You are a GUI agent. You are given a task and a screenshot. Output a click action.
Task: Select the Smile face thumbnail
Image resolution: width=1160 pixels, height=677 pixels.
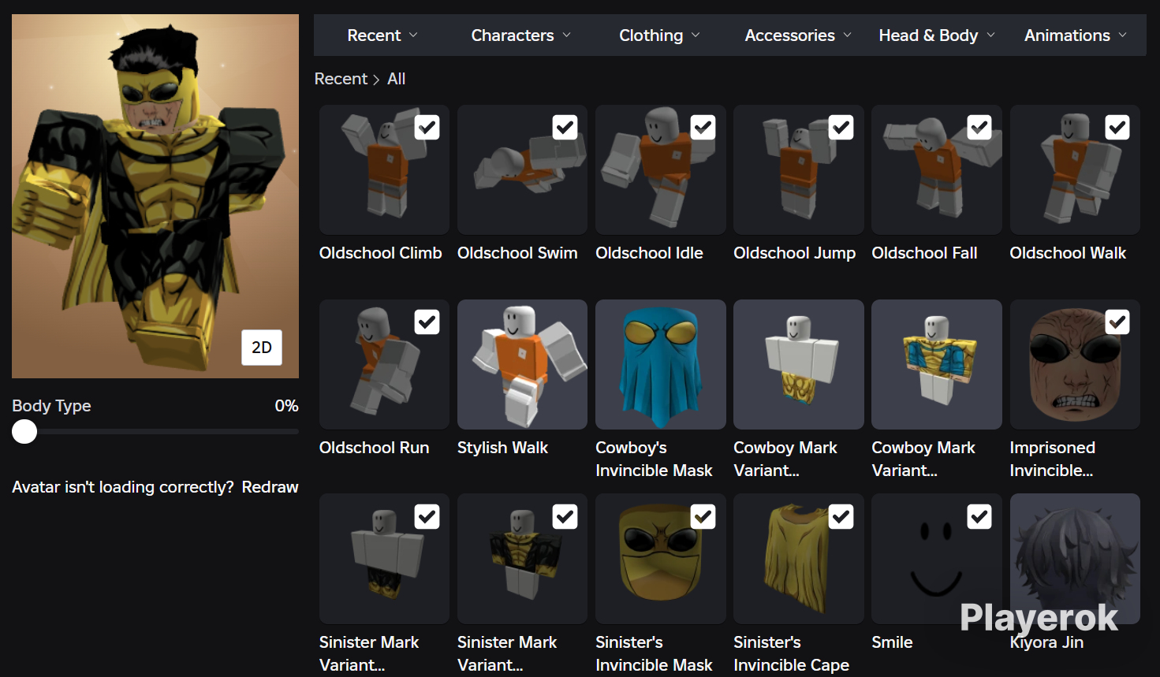coord(937,559)
